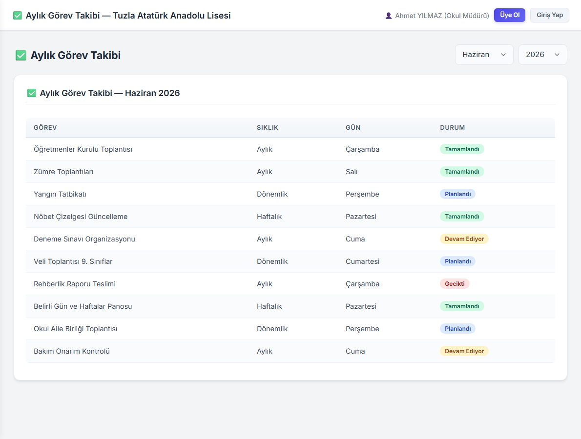Click Tamamlandı badge for Zümre Toplantıları
581x439 pixels.
pyautogui.click(x=462, y=172)
